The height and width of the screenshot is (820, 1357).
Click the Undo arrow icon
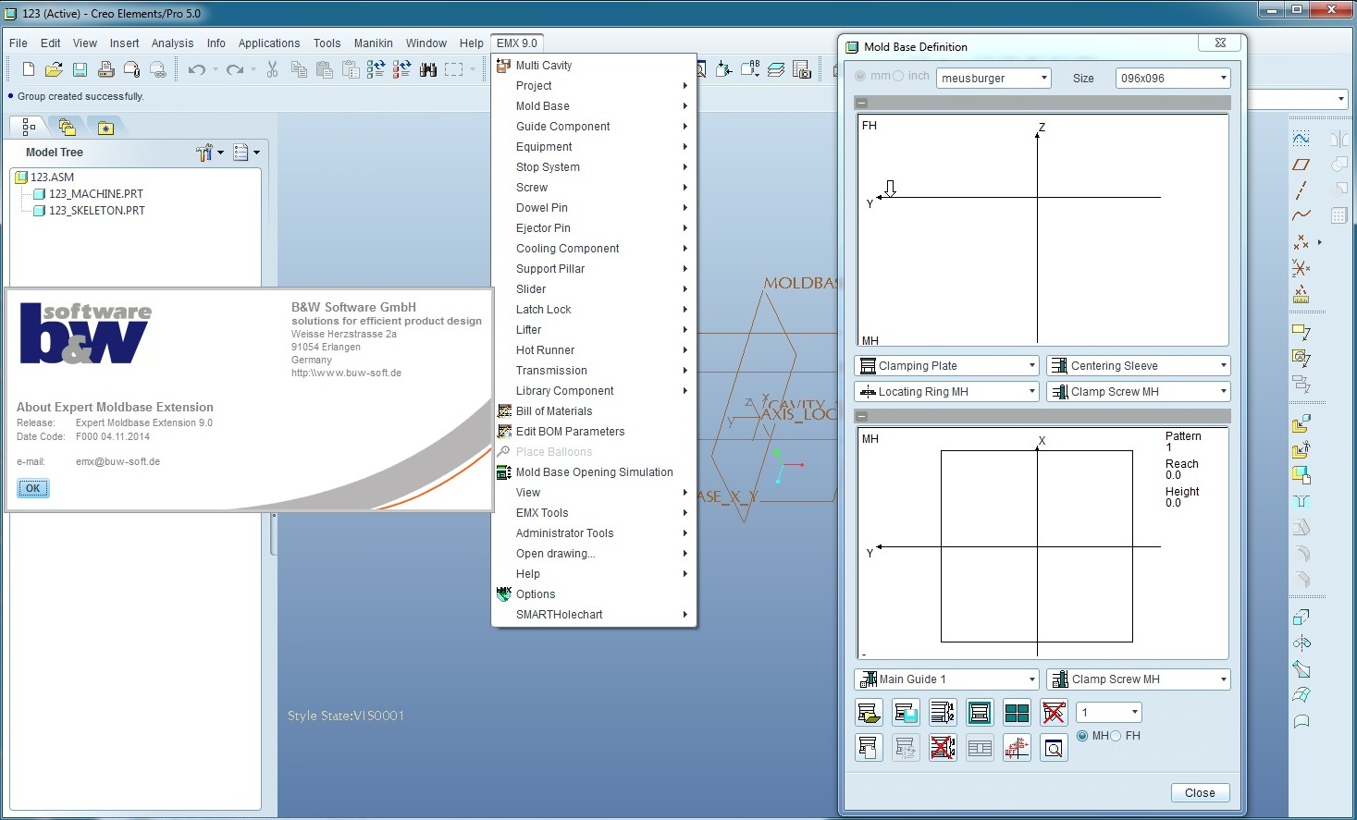pos(196,69)
